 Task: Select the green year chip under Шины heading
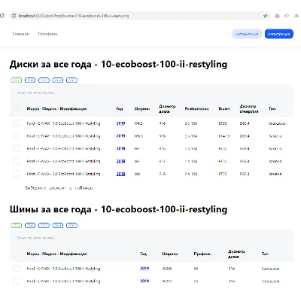click(17, 225)
